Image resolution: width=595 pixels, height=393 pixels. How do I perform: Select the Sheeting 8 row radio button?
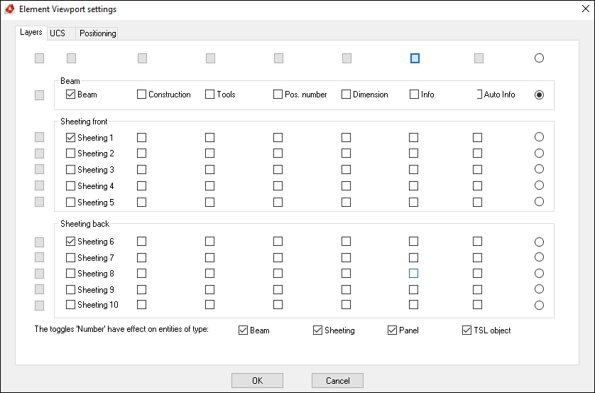(x=539, y=273)
